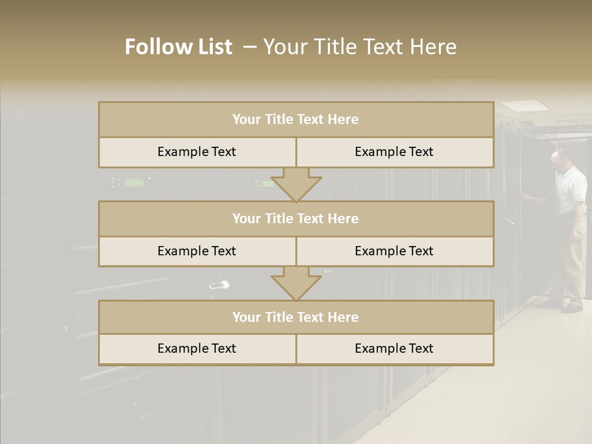The width and height of the screenshot is (592, 444).
Task: Select top-left 'Example Text' cell
Action: [x=197, y=152]
